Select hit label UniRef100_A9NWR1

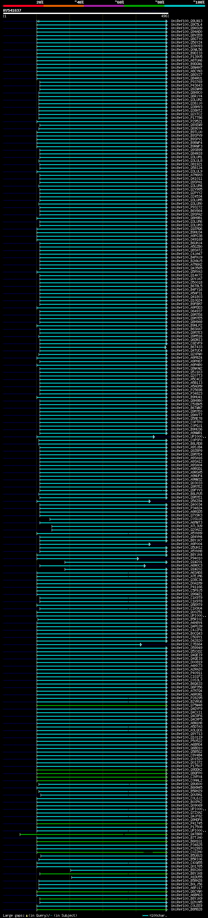pos(187,433)
